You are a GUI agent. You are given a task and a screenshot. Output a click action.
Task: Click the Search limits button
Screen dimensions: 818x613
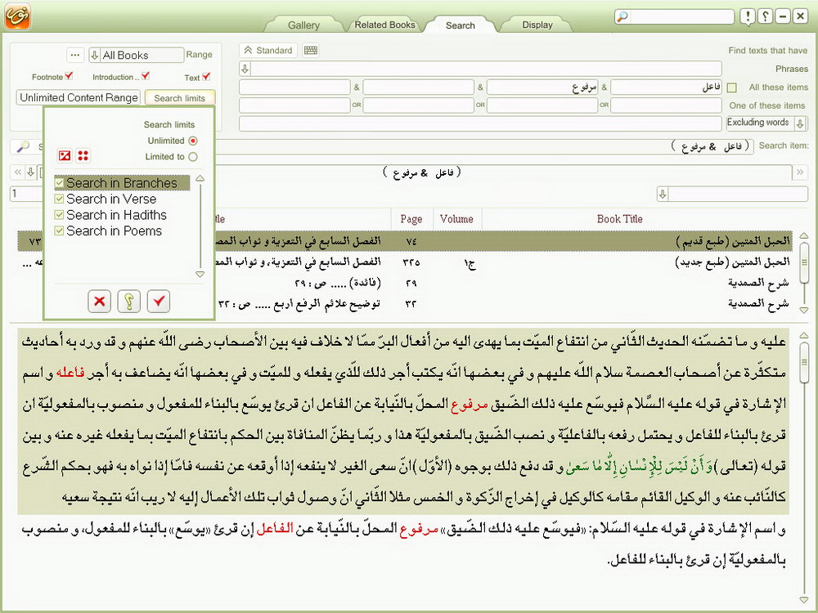click(x=179, y=98)
